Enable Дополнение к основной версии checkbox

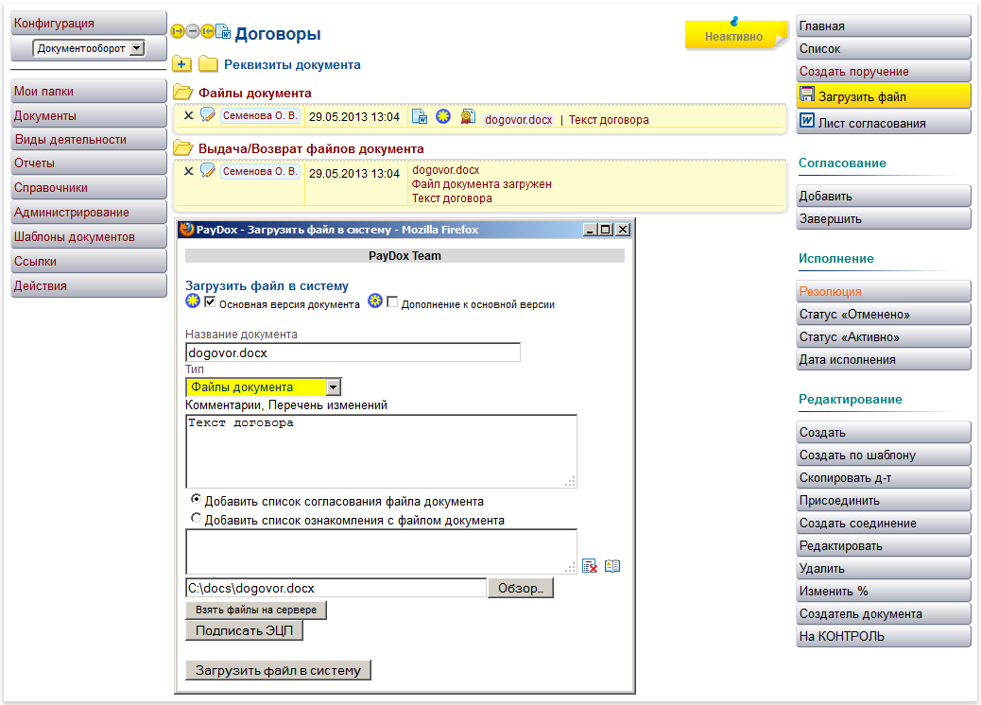coord(392,303)
